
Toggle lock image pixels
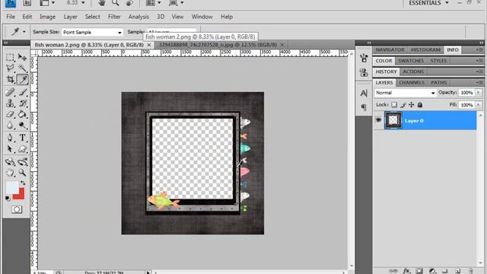(403, 105)
